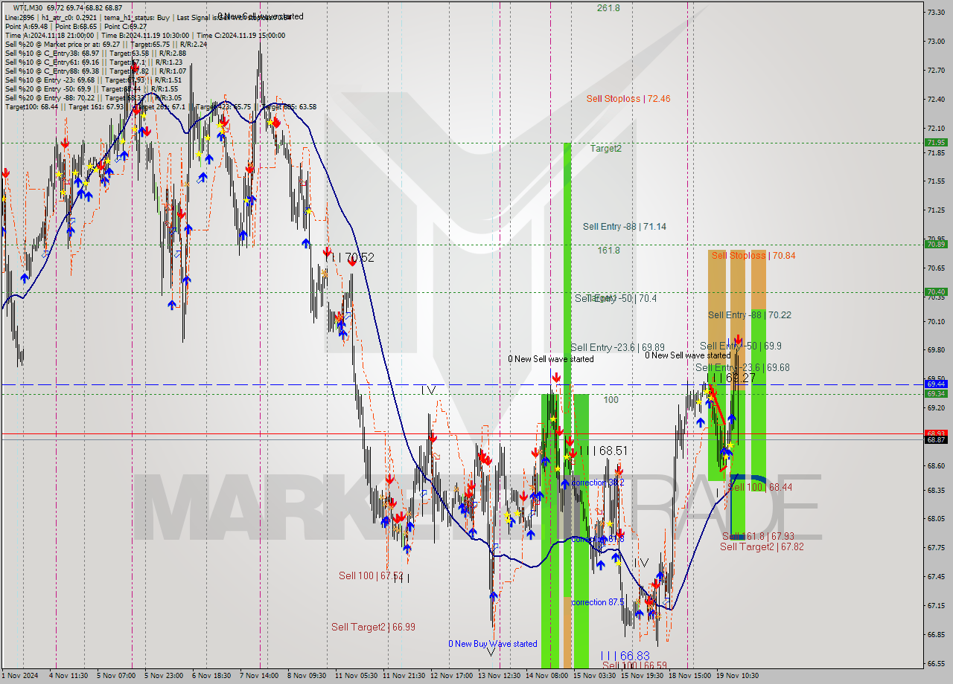This screenshot has width=953, height=684.
Task: Click the '15 Nov 19:30' time axis label
Action: pos(642,676)
